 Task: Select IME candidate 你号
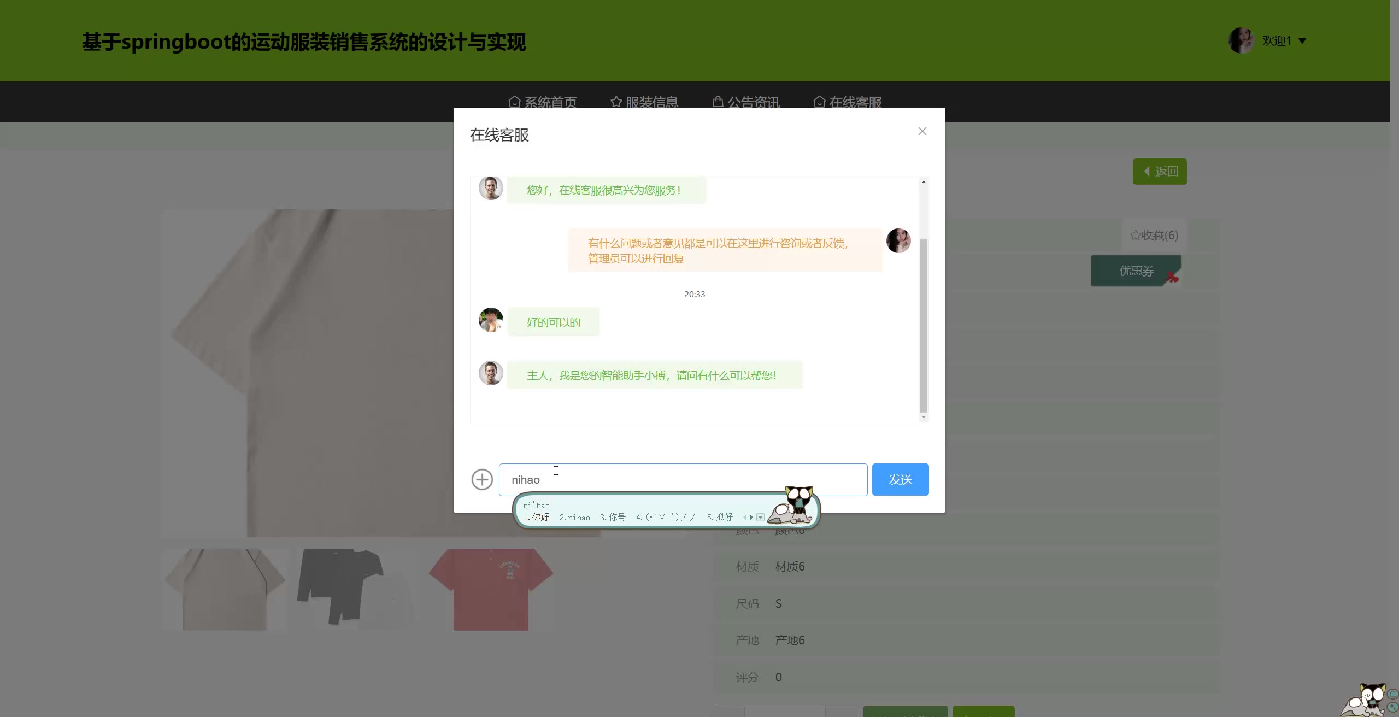pos(613,517)
